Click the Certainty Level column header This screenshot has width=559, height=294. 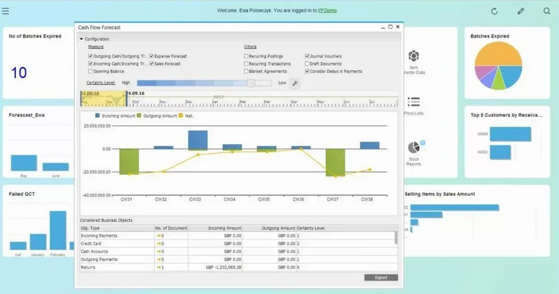311,228
